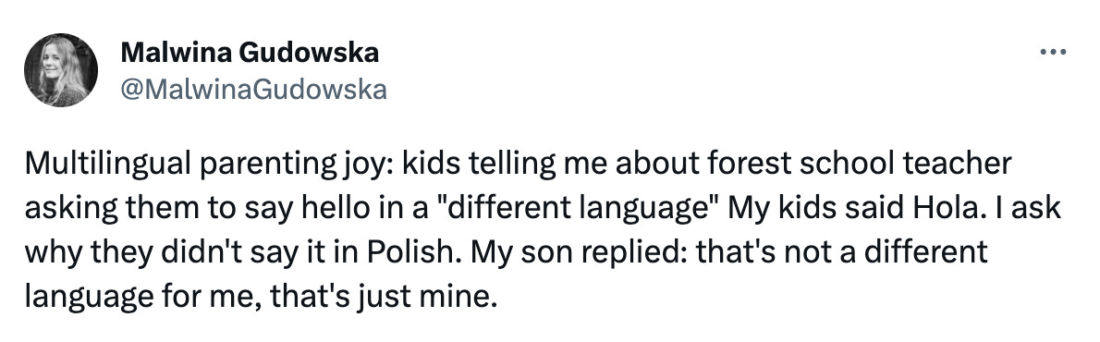Click the quoted phrase "different language"
The image size is (1100, 342).
(571, 209)
